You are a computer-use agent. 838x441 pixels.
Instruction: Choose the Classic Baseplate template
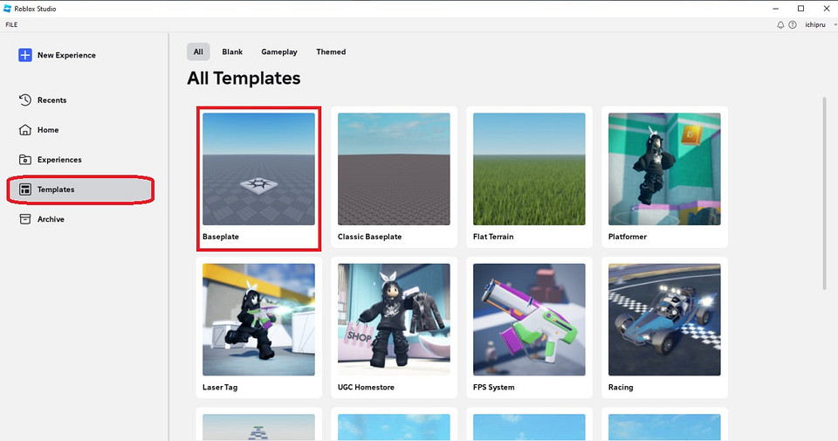(x=394, y=169)
